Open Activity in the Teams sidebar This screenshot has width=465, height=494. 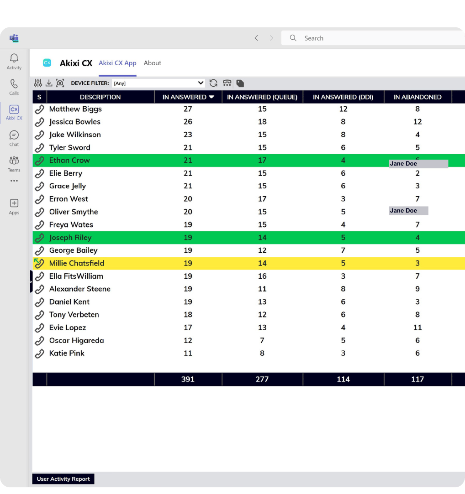tap(14, 62)
